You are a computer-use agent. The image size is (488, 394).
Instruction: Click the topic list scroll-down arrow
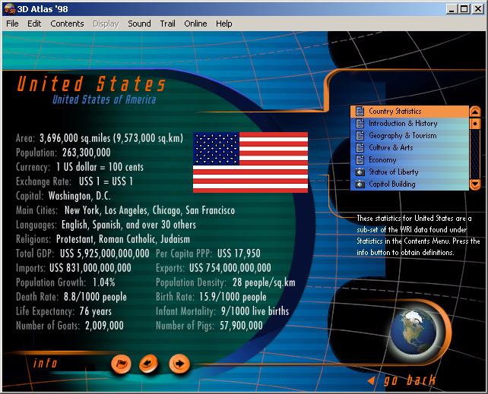click(x=475, y=184)
